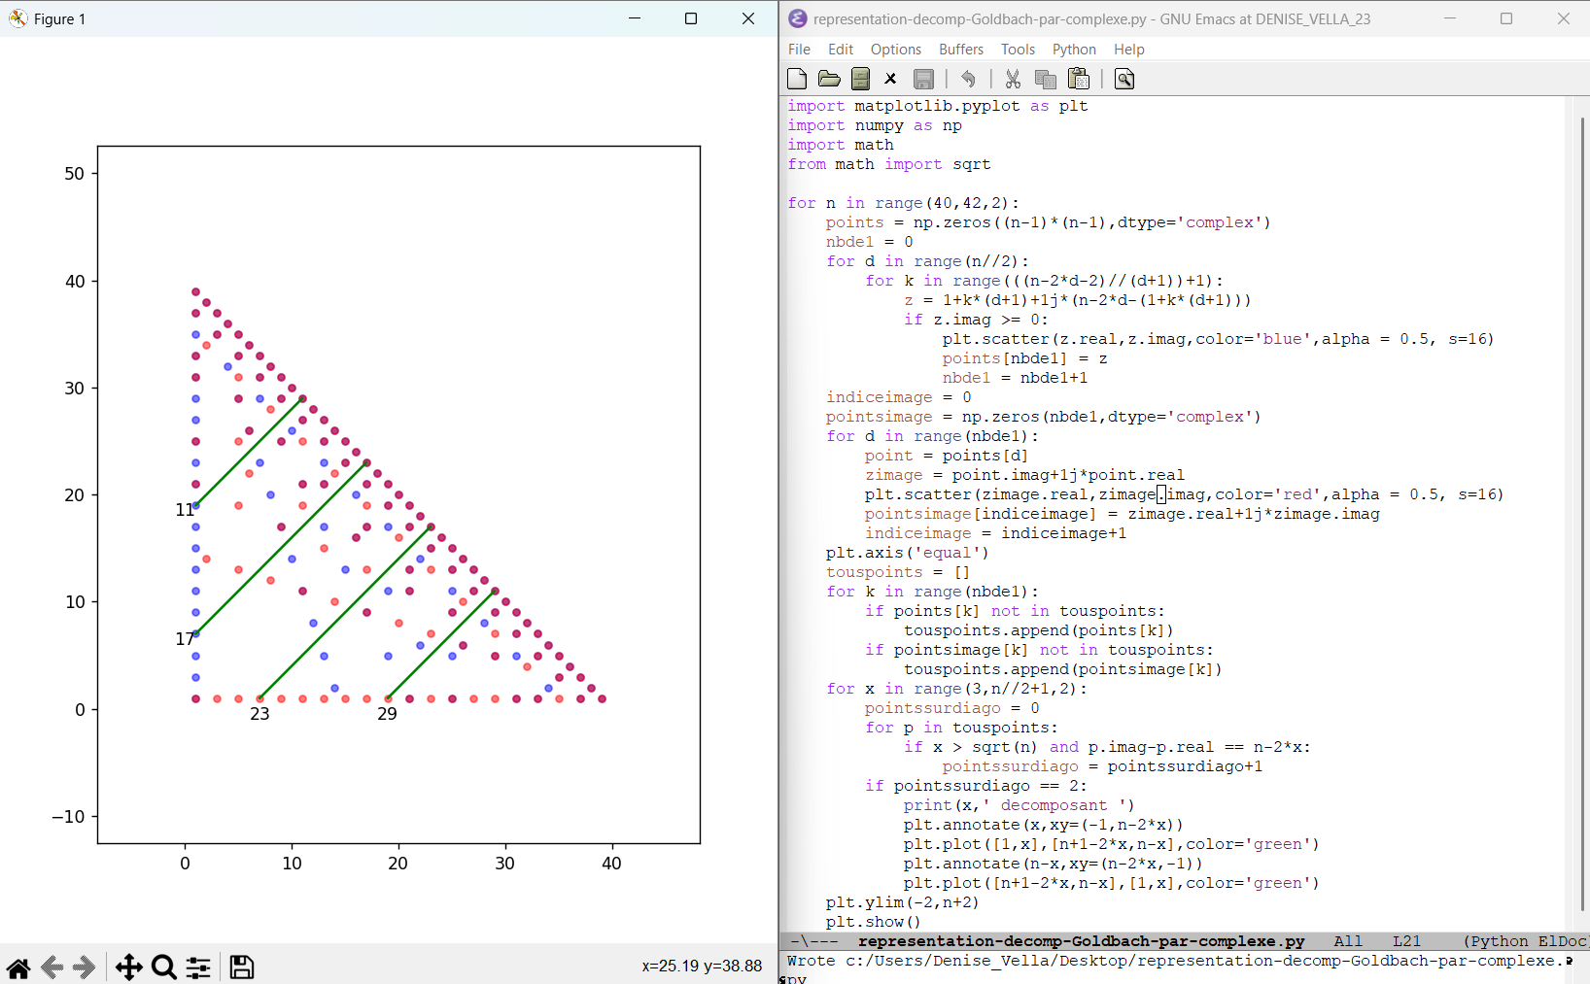
Task: Expand the Tools dropdown menu
Action: tap(1018, 50)
